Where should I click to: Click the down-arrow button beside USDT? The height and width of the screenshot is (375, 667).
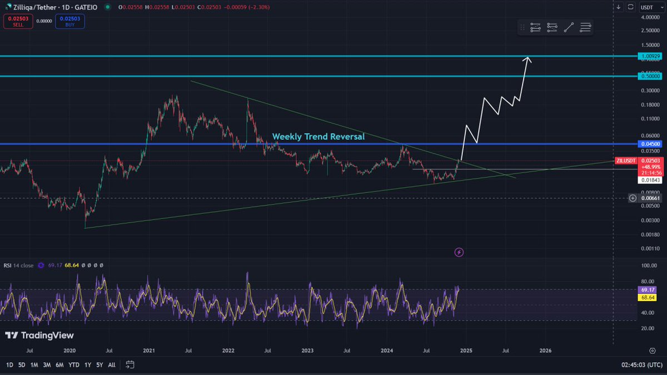pos(618,7)
